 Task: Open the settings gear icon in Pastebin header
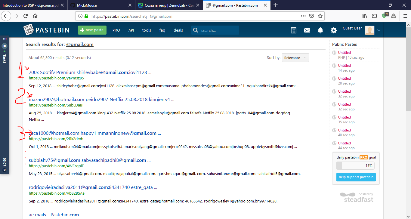tap(334, 30)
